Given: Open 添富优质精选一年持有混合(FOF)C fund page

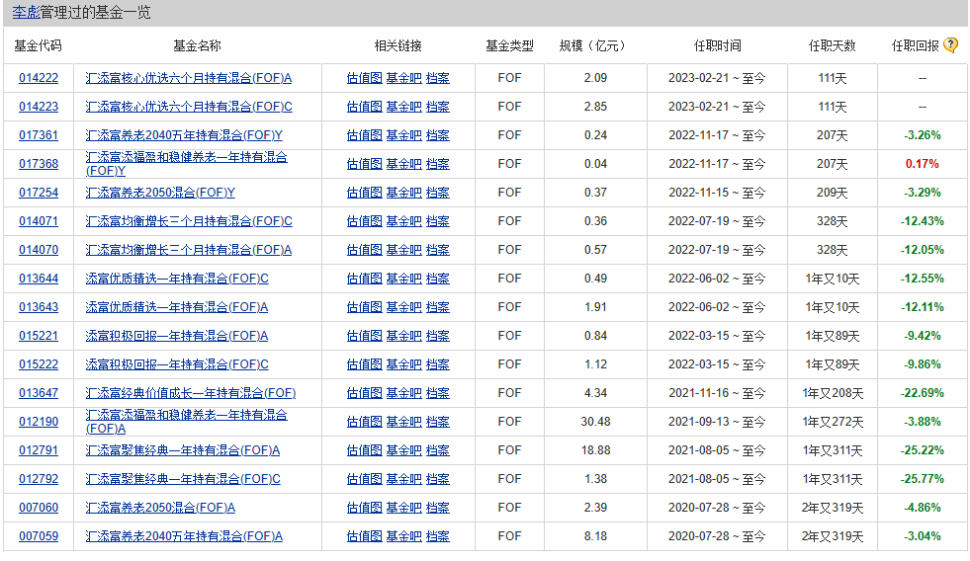Looking at the screenshot, I should [x=177, y=279].
